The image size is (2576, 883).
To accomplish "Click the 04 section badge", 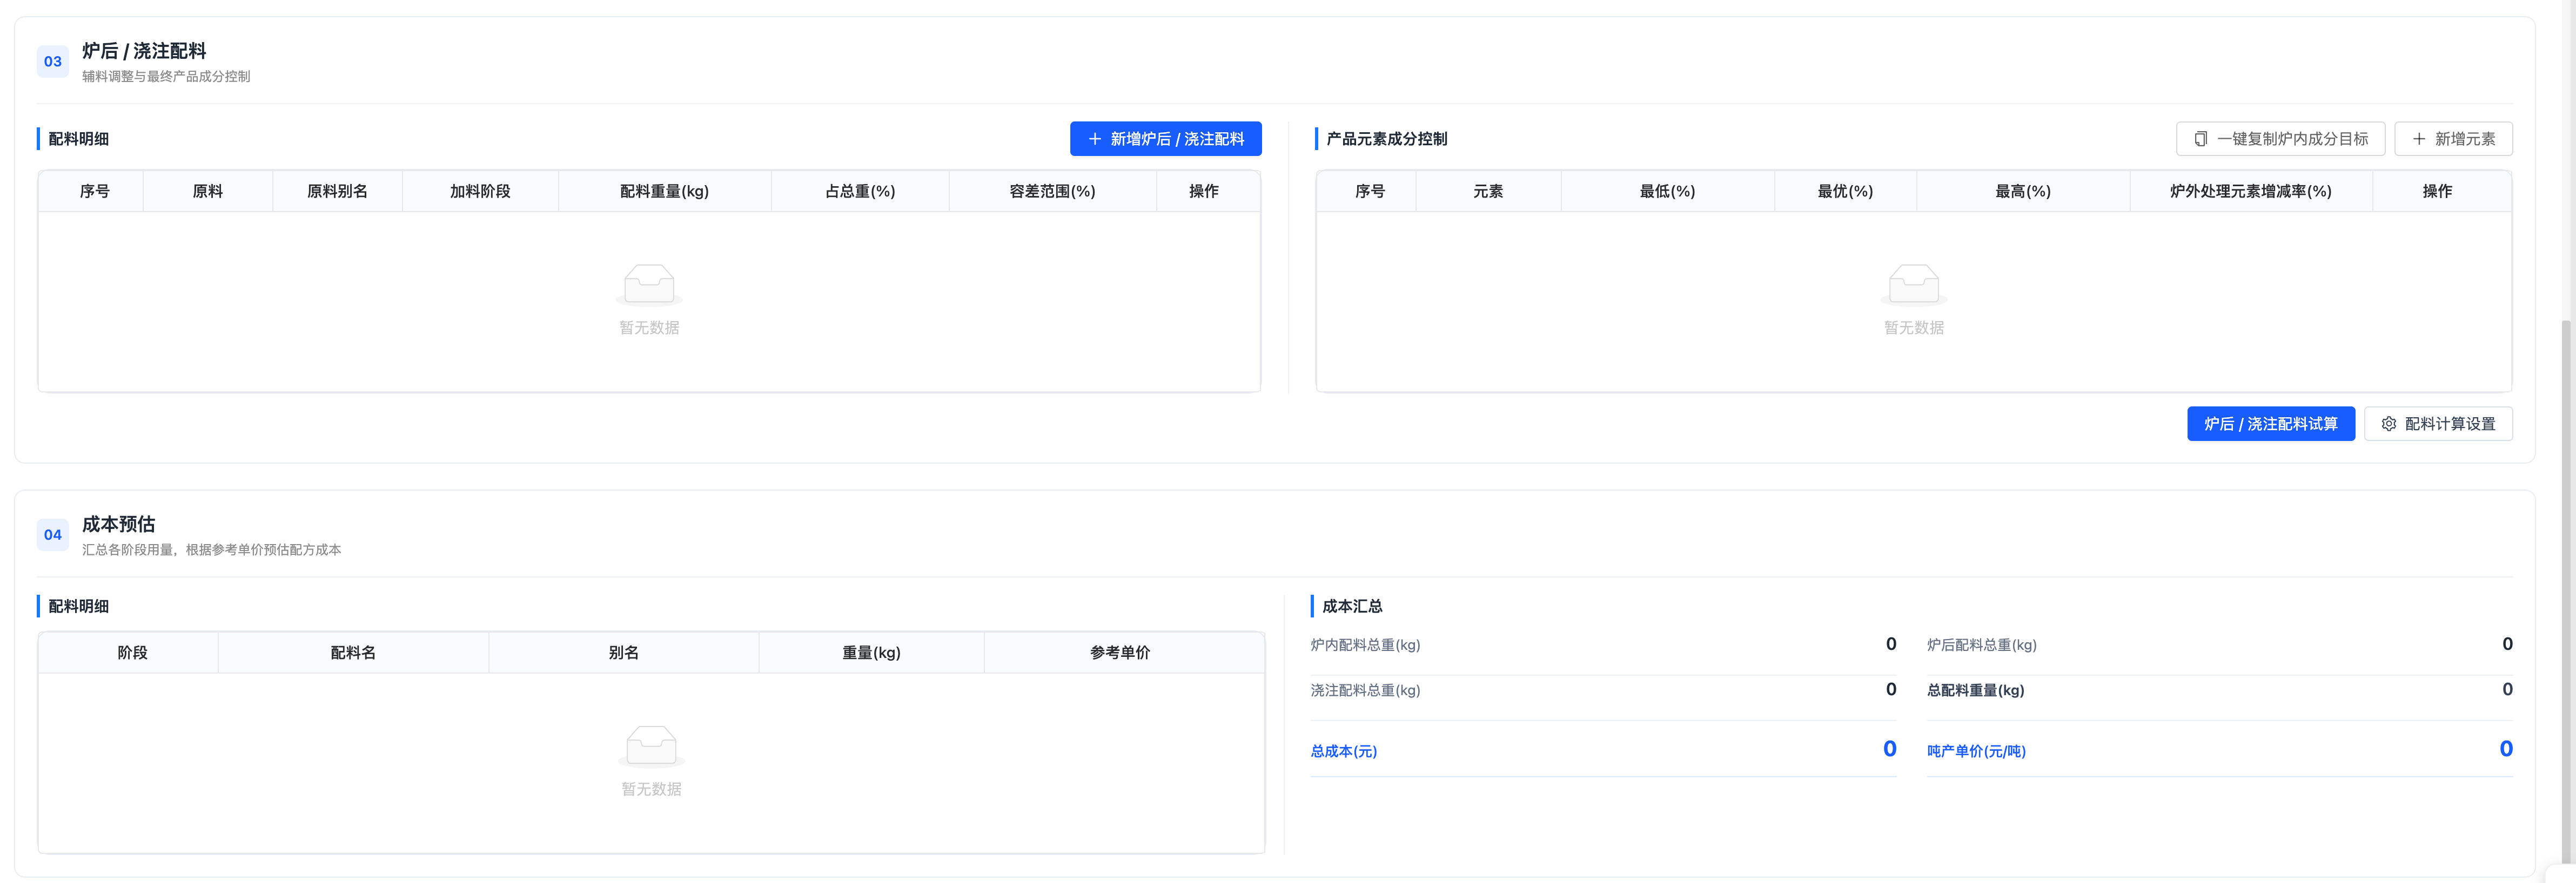I will point(53,534).
